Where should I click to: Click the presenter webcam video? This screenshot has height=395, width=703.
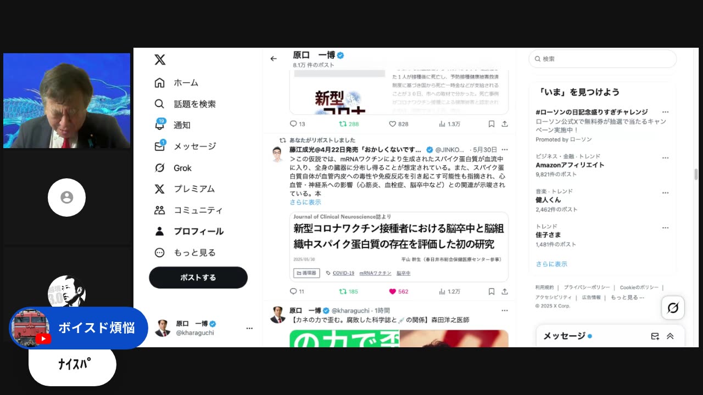(66, 100)
